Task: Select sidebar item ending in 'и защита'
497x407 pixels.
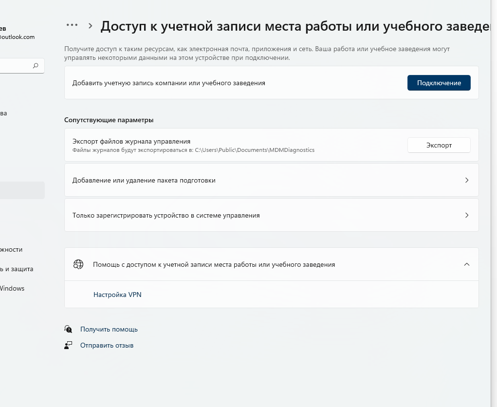Action: (17, 269)
